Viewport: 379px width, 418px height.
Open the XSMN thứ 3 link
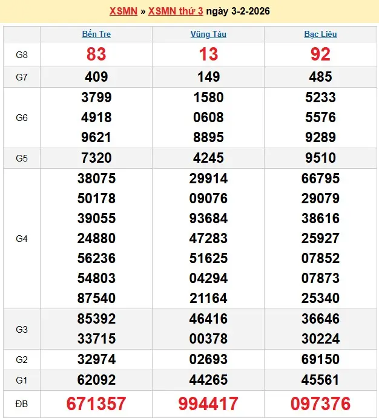(177, 11)
